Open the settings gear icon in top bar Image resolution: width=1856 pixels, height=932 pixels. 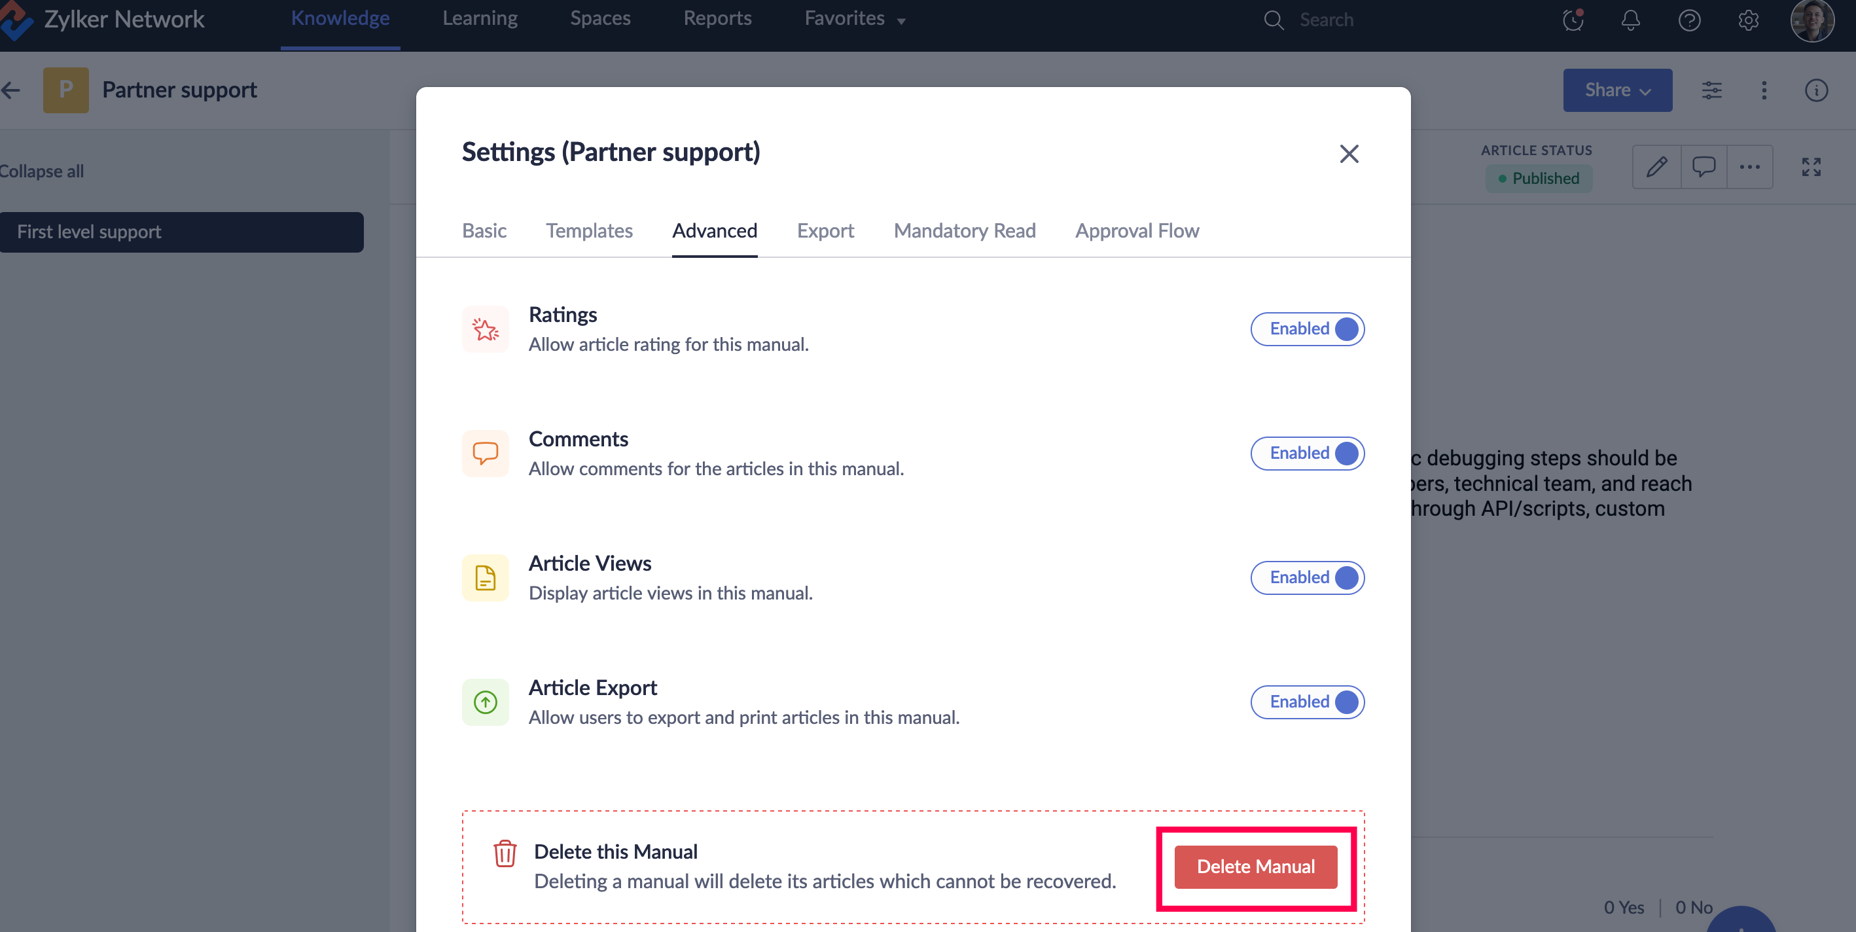tap(1748, 20)
